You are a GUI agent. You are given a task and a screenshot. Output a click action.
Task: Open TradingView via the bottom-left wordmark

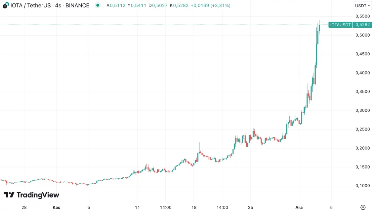click(38, 195)
